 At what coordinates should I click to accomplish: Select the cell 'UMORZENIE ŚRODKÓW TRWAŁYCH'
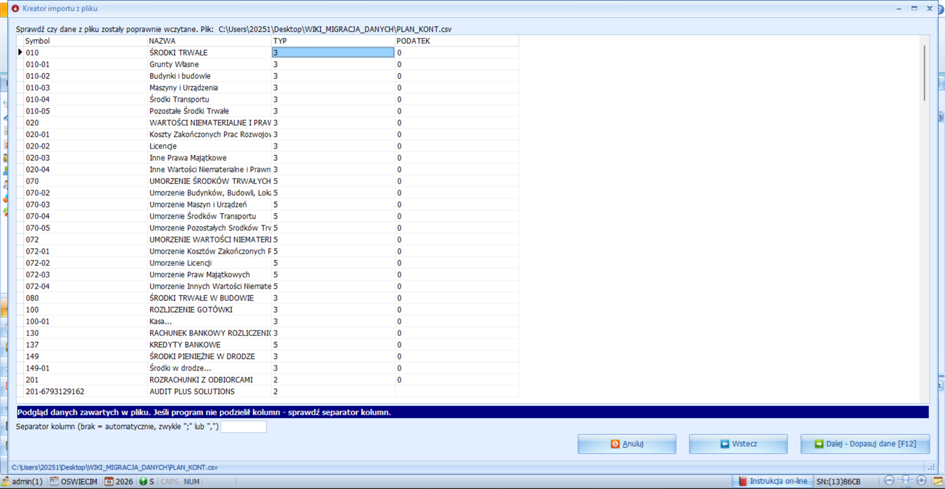click(x=209, y=181)
